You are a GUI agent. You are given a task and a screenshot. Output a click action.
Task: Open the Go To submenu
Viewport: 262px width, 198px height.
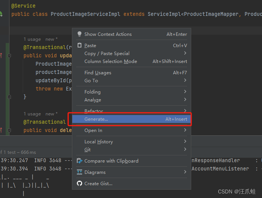[131, 81]
